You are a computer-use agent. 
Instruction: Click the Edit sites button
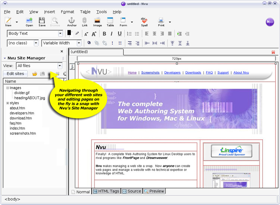pos(15,74)
